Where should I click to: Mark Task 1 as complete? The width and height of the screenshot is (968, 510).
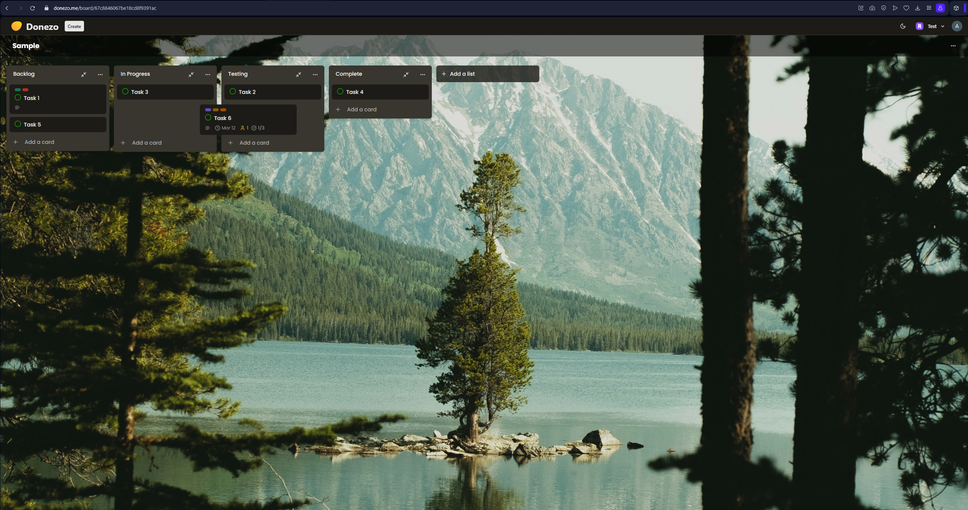click(x=18, y=98)
